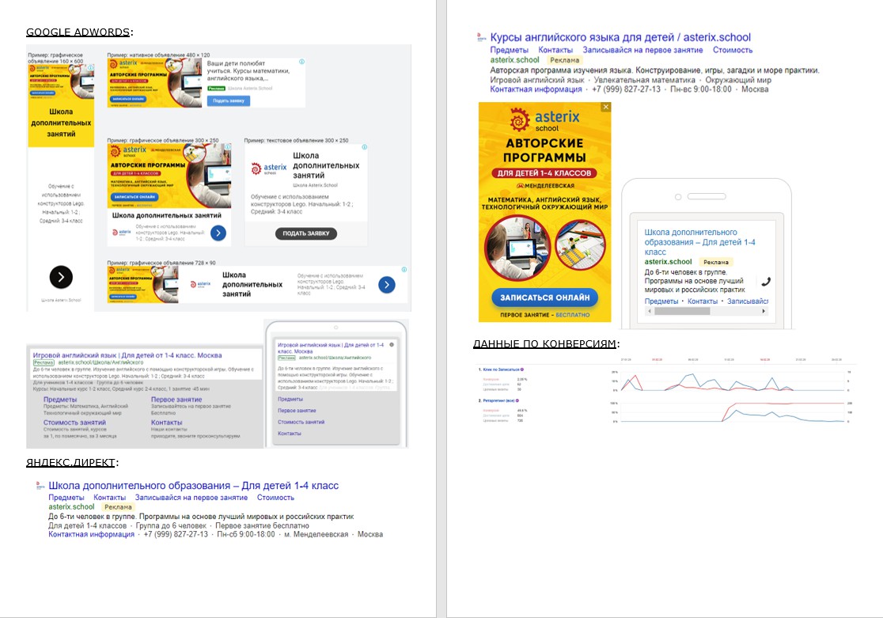Click Предметы under the ЯНДЕКС.ДИРЕКТ ad
Image resolution: width=883 pixels, height=618 pixels.
tap(66, 498)
